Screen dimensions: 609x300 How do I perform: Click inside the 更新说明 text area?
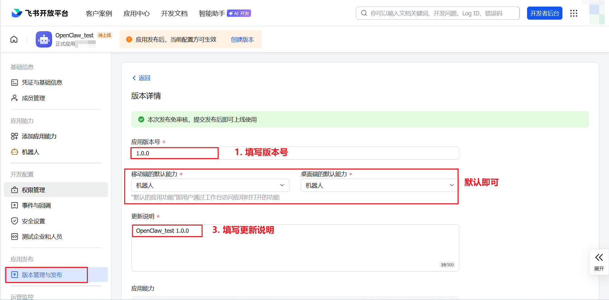[x=294, y=248]
